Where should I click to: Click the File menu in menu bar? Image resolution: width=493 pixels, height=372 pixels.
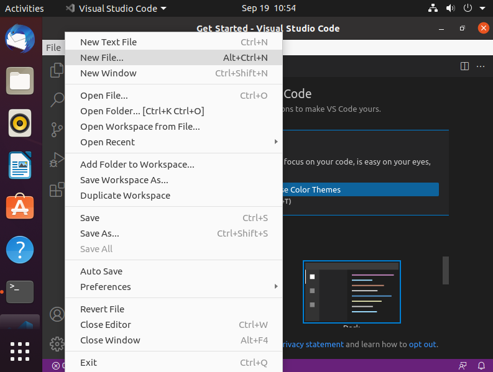53,48
